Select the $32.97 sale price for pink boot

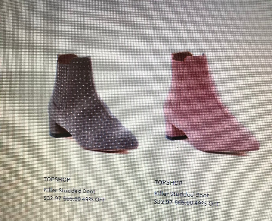click(163, 202)
